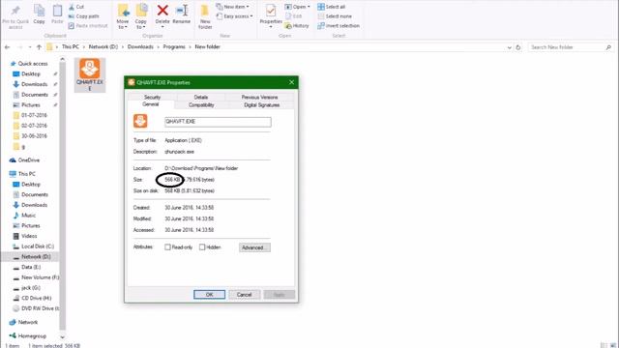Click Invert selection in ribbon

[339, 26]
